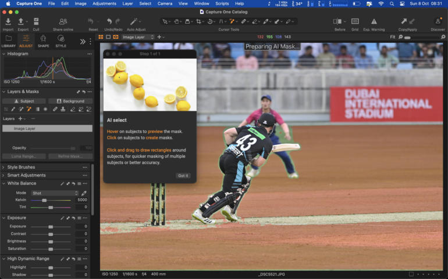Show more tool tabs with double chevron
Screen dimensions: 448x279
83,42
